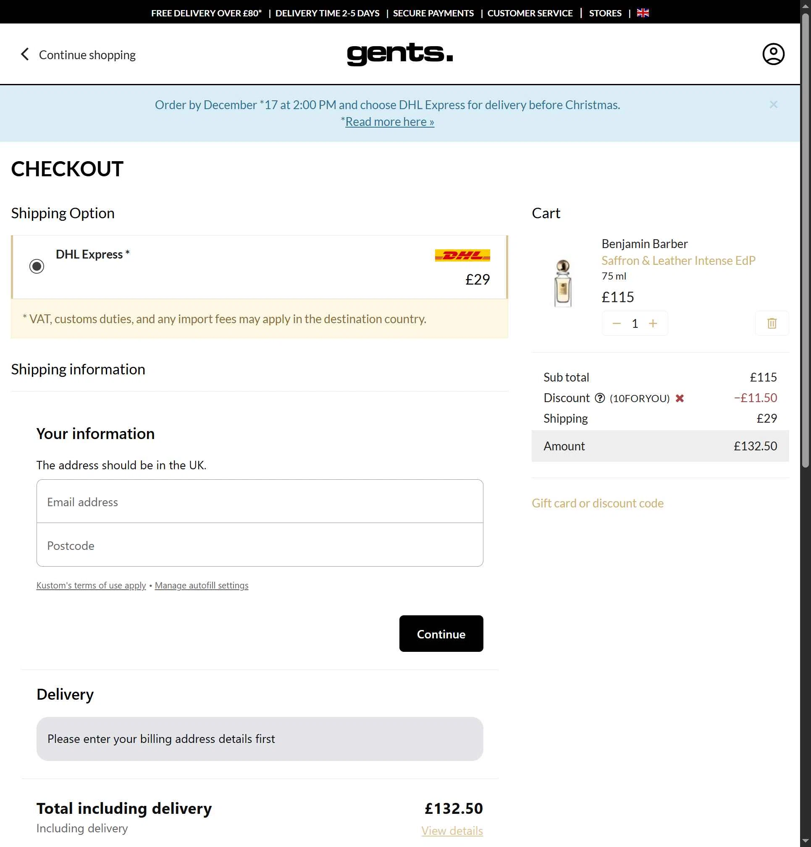View details of the total
Image resolution: width=811 pixels, height=847 pixels.
click(x=452, y=831)
